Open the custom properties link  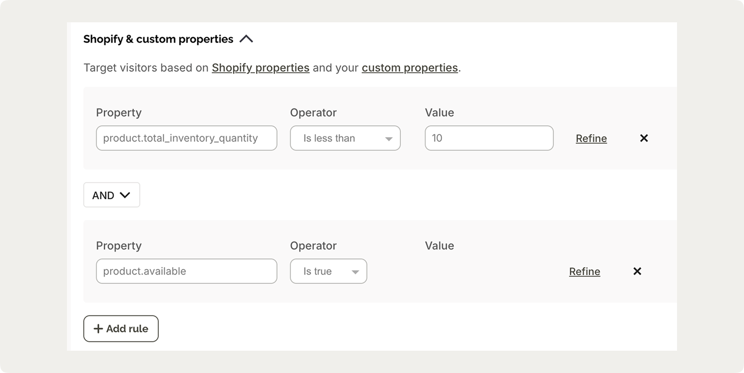coord(410,68)
